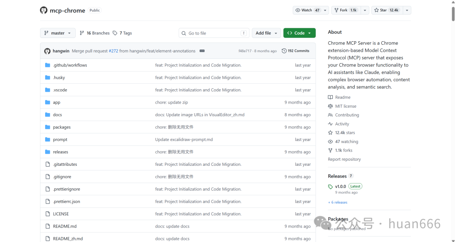Click the .vscode folder icon

click(x=48, y=90)
